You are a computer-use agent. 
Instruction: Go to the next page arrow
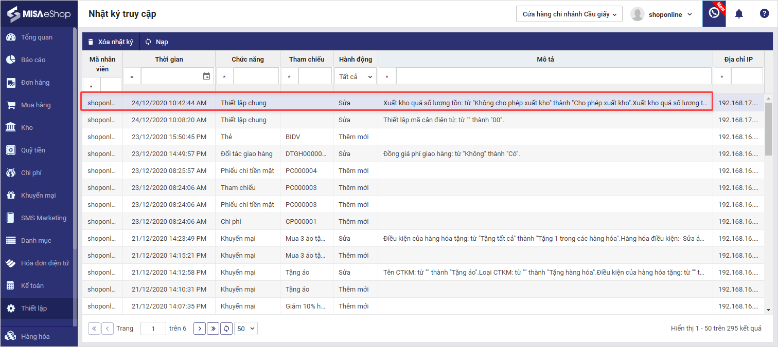point(200,329)
